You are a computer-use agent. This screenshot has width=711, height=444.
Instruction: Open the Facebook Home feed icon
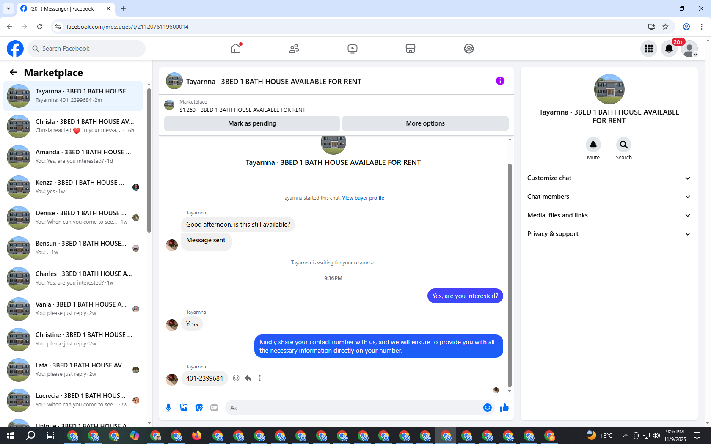point(236,49)
